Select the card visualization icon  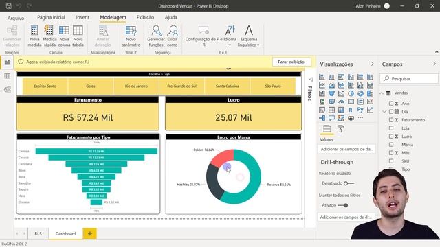click(x=351, y=102)
